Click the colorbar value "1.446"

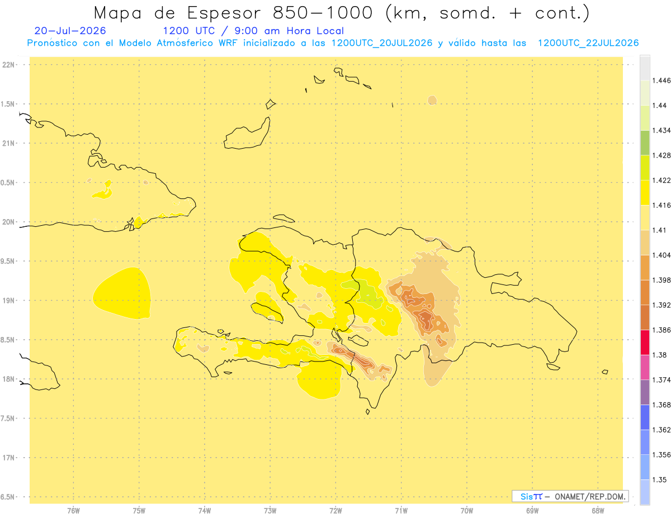661,80
